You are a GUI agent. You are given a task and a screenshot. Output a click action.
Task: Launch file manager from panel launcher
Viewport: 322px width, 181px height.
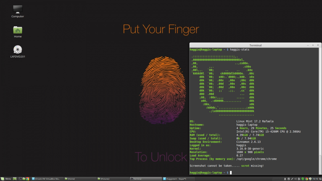[x=24, y=179]
